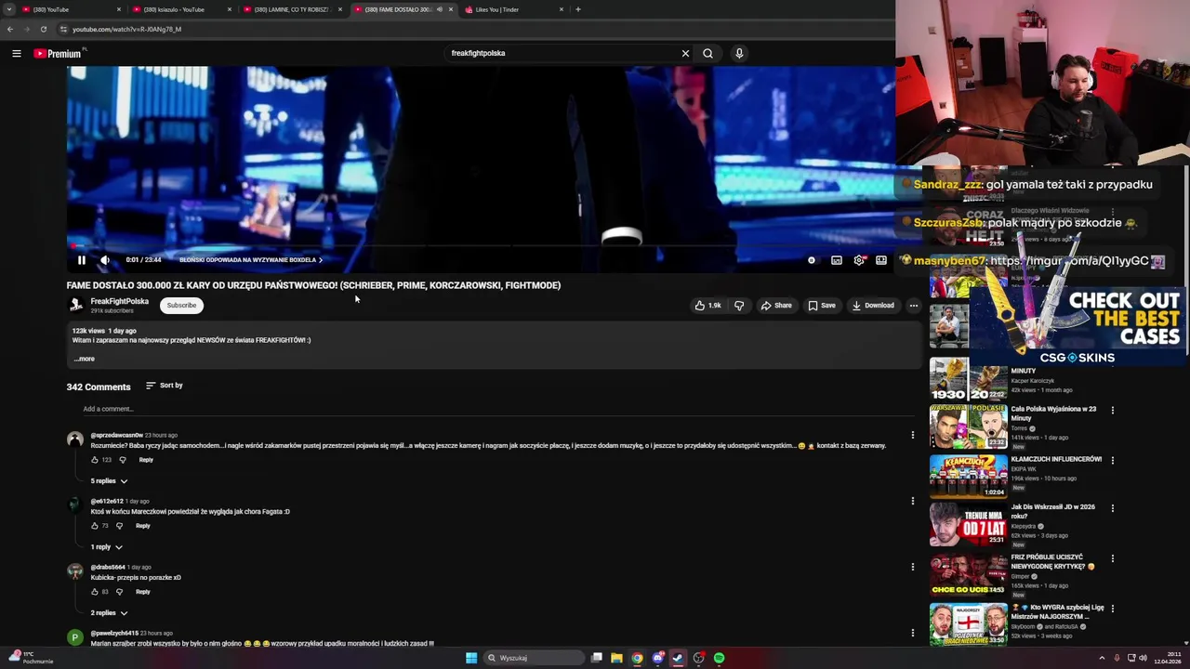Screen dimensions: 1190x669
Task: Open more actions menu next to Download
Action: (x=914, y=305)
